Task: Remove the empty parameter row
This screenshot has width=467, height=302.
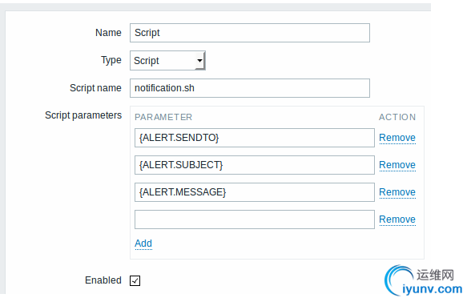Action: [397, 219]
